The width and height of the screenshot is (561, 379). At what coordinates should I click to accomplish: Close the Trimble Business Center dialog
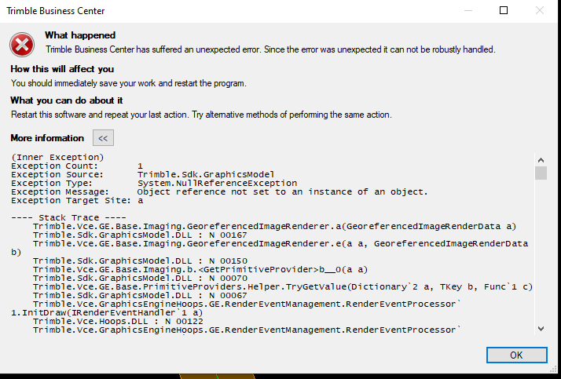pos(541,11)
